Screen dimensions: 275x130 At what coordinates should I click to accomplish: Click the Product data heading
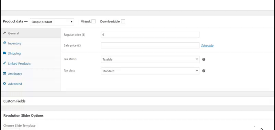click(x=15, y=21)
